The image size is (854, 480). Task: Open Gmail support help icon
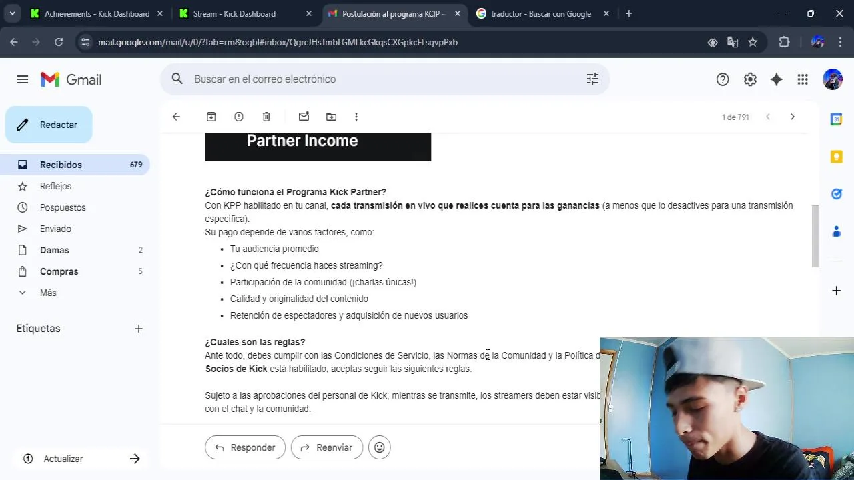click(x=723, y=79)
